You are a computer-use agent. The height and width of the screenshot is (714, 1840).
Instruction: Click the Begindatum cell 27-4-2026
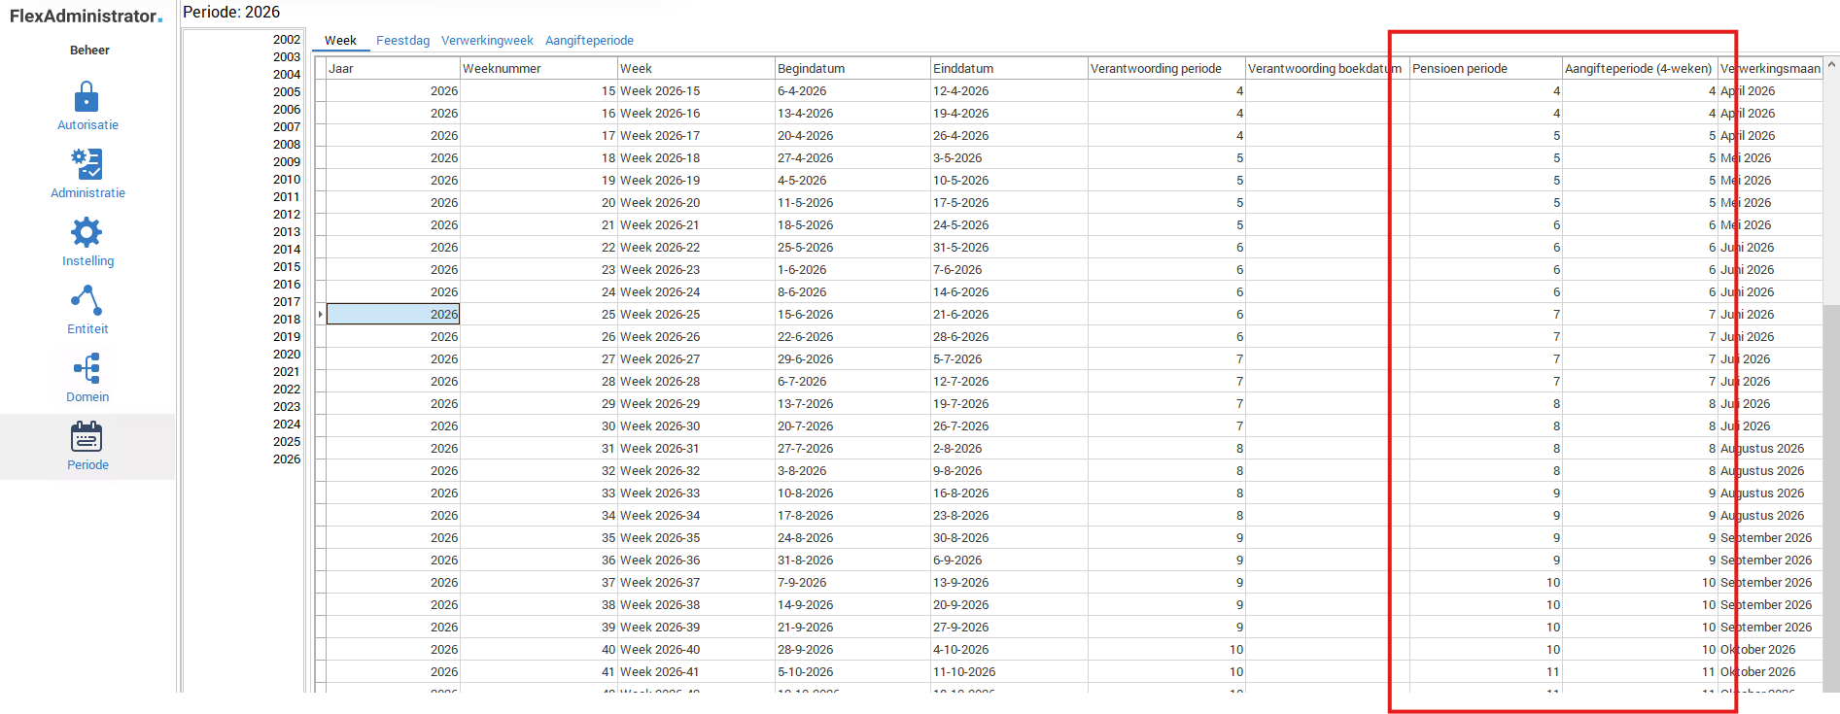(852, 157)
